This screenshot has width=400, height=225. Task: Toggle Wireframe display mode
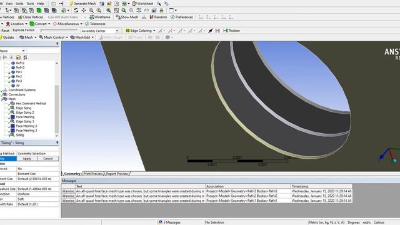pos(100,17)
